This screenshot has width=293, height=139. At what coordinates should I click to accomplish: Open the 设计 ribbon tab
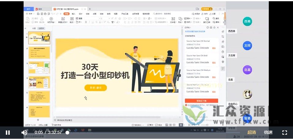pyautogui.click(x=81, y=14)
